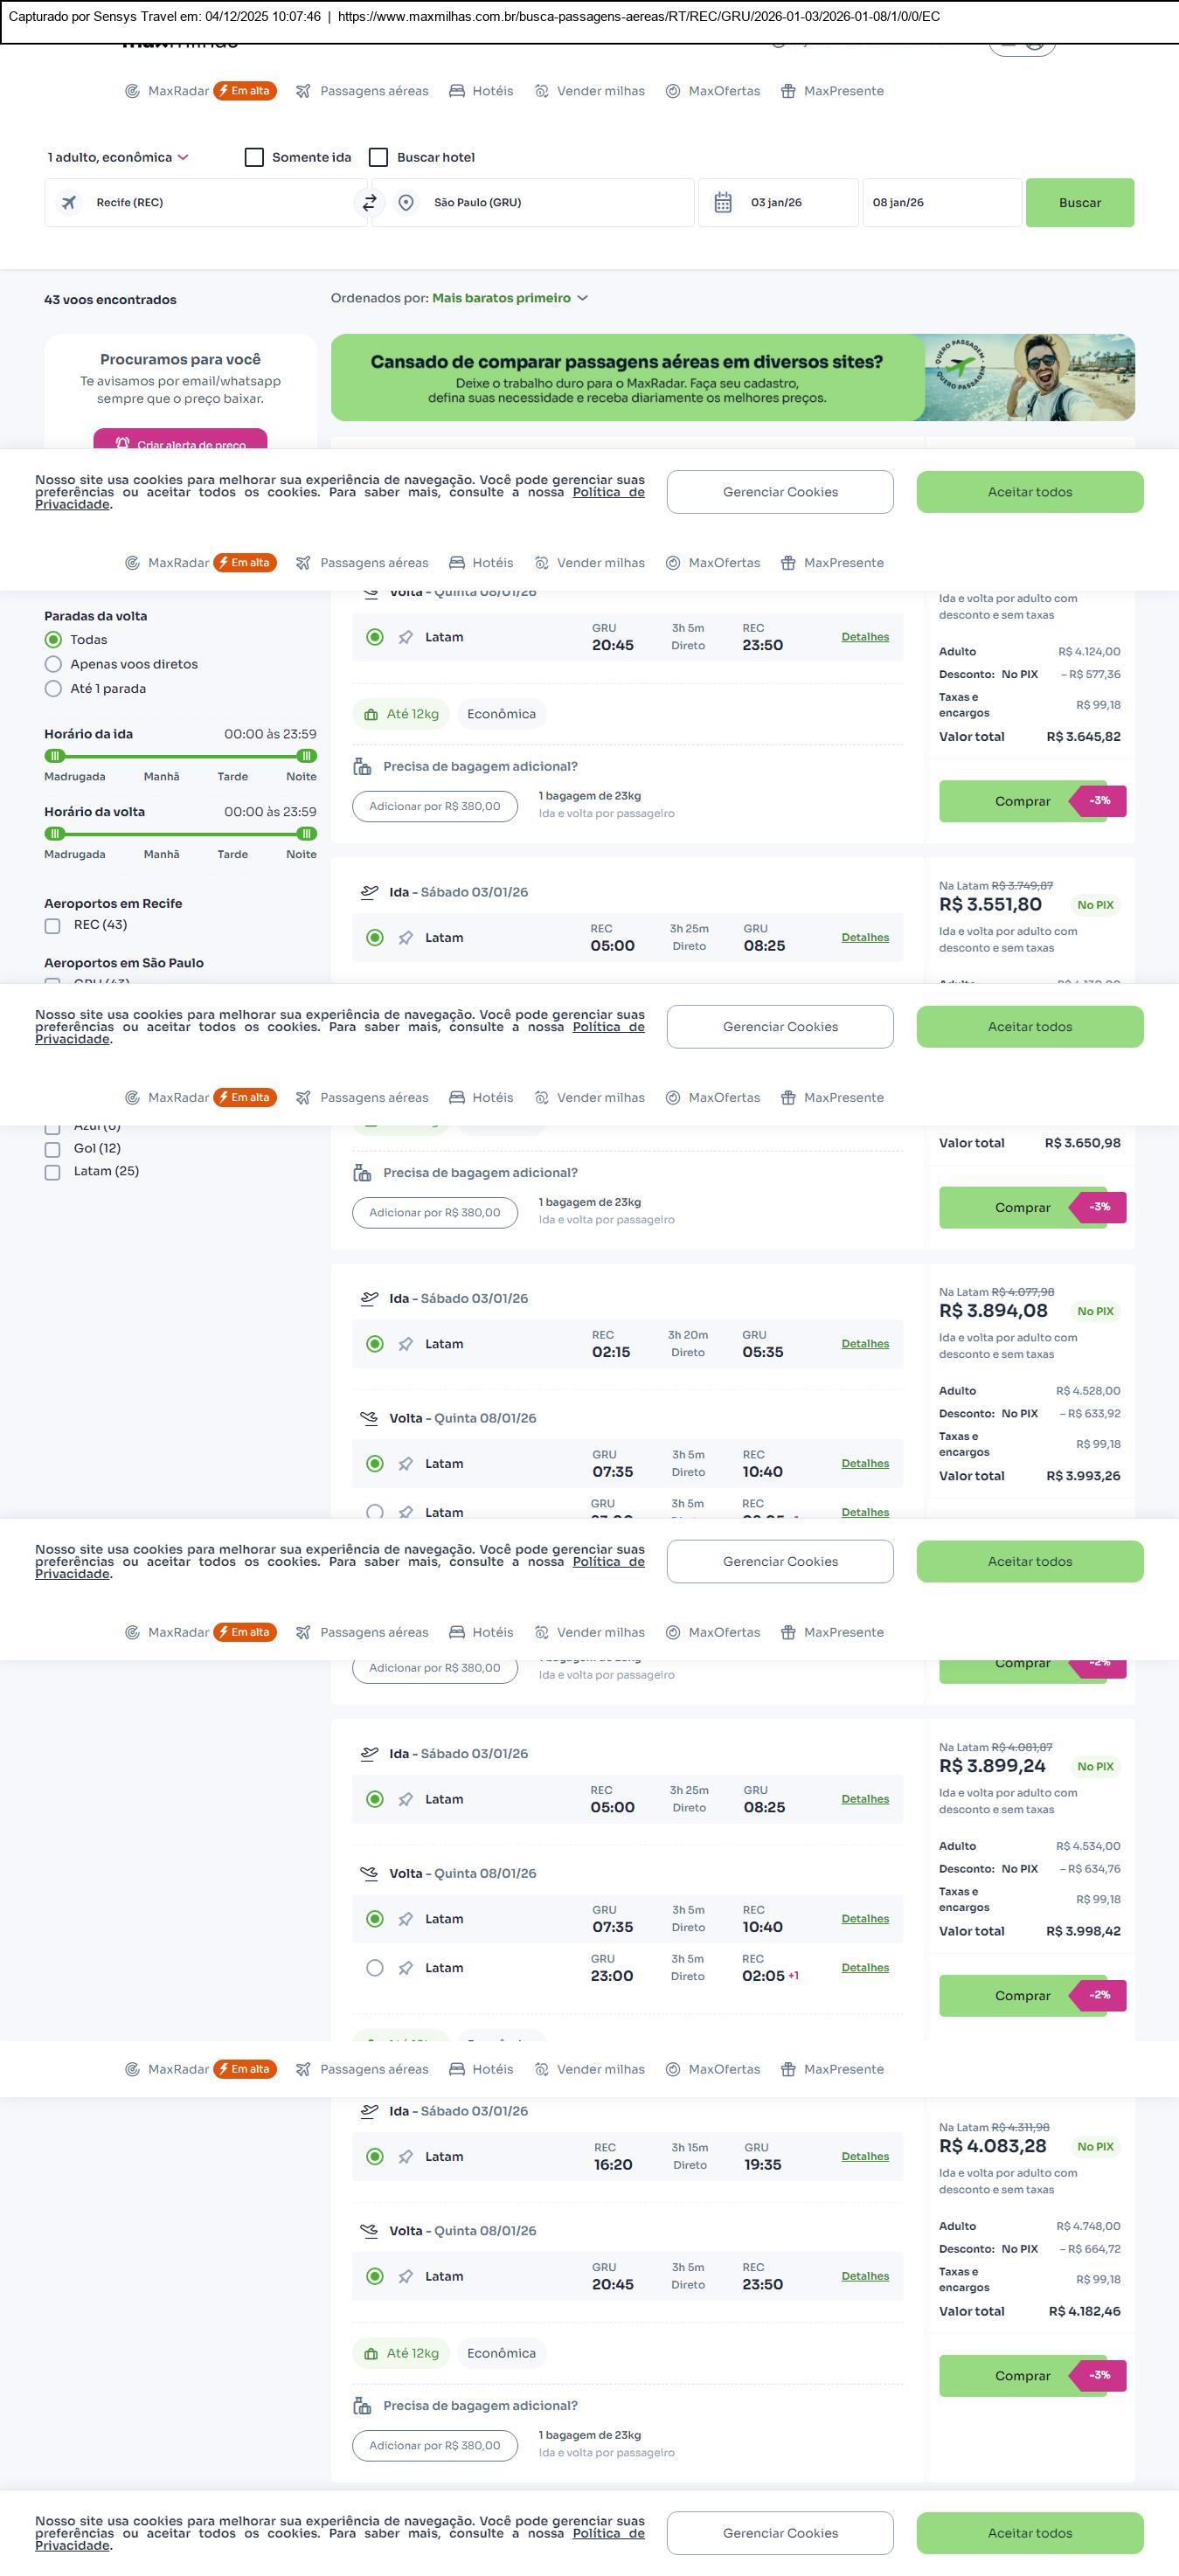1179x2576 pixels.
Task: Tick the Buscar hotel checkbox
Action: 378,157
